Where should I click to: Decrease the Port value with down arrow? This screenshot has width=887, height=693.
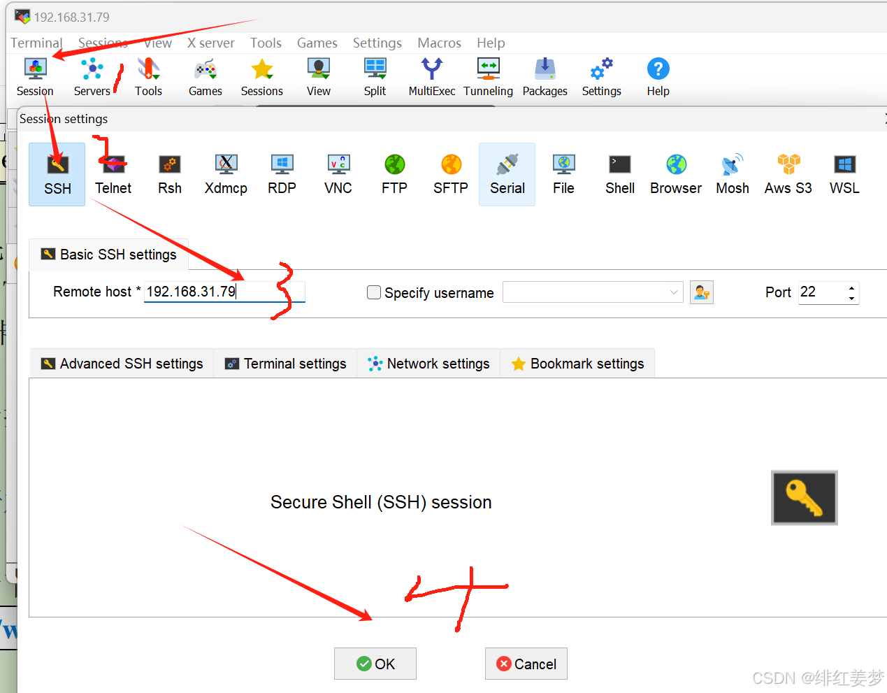point(851,299)
